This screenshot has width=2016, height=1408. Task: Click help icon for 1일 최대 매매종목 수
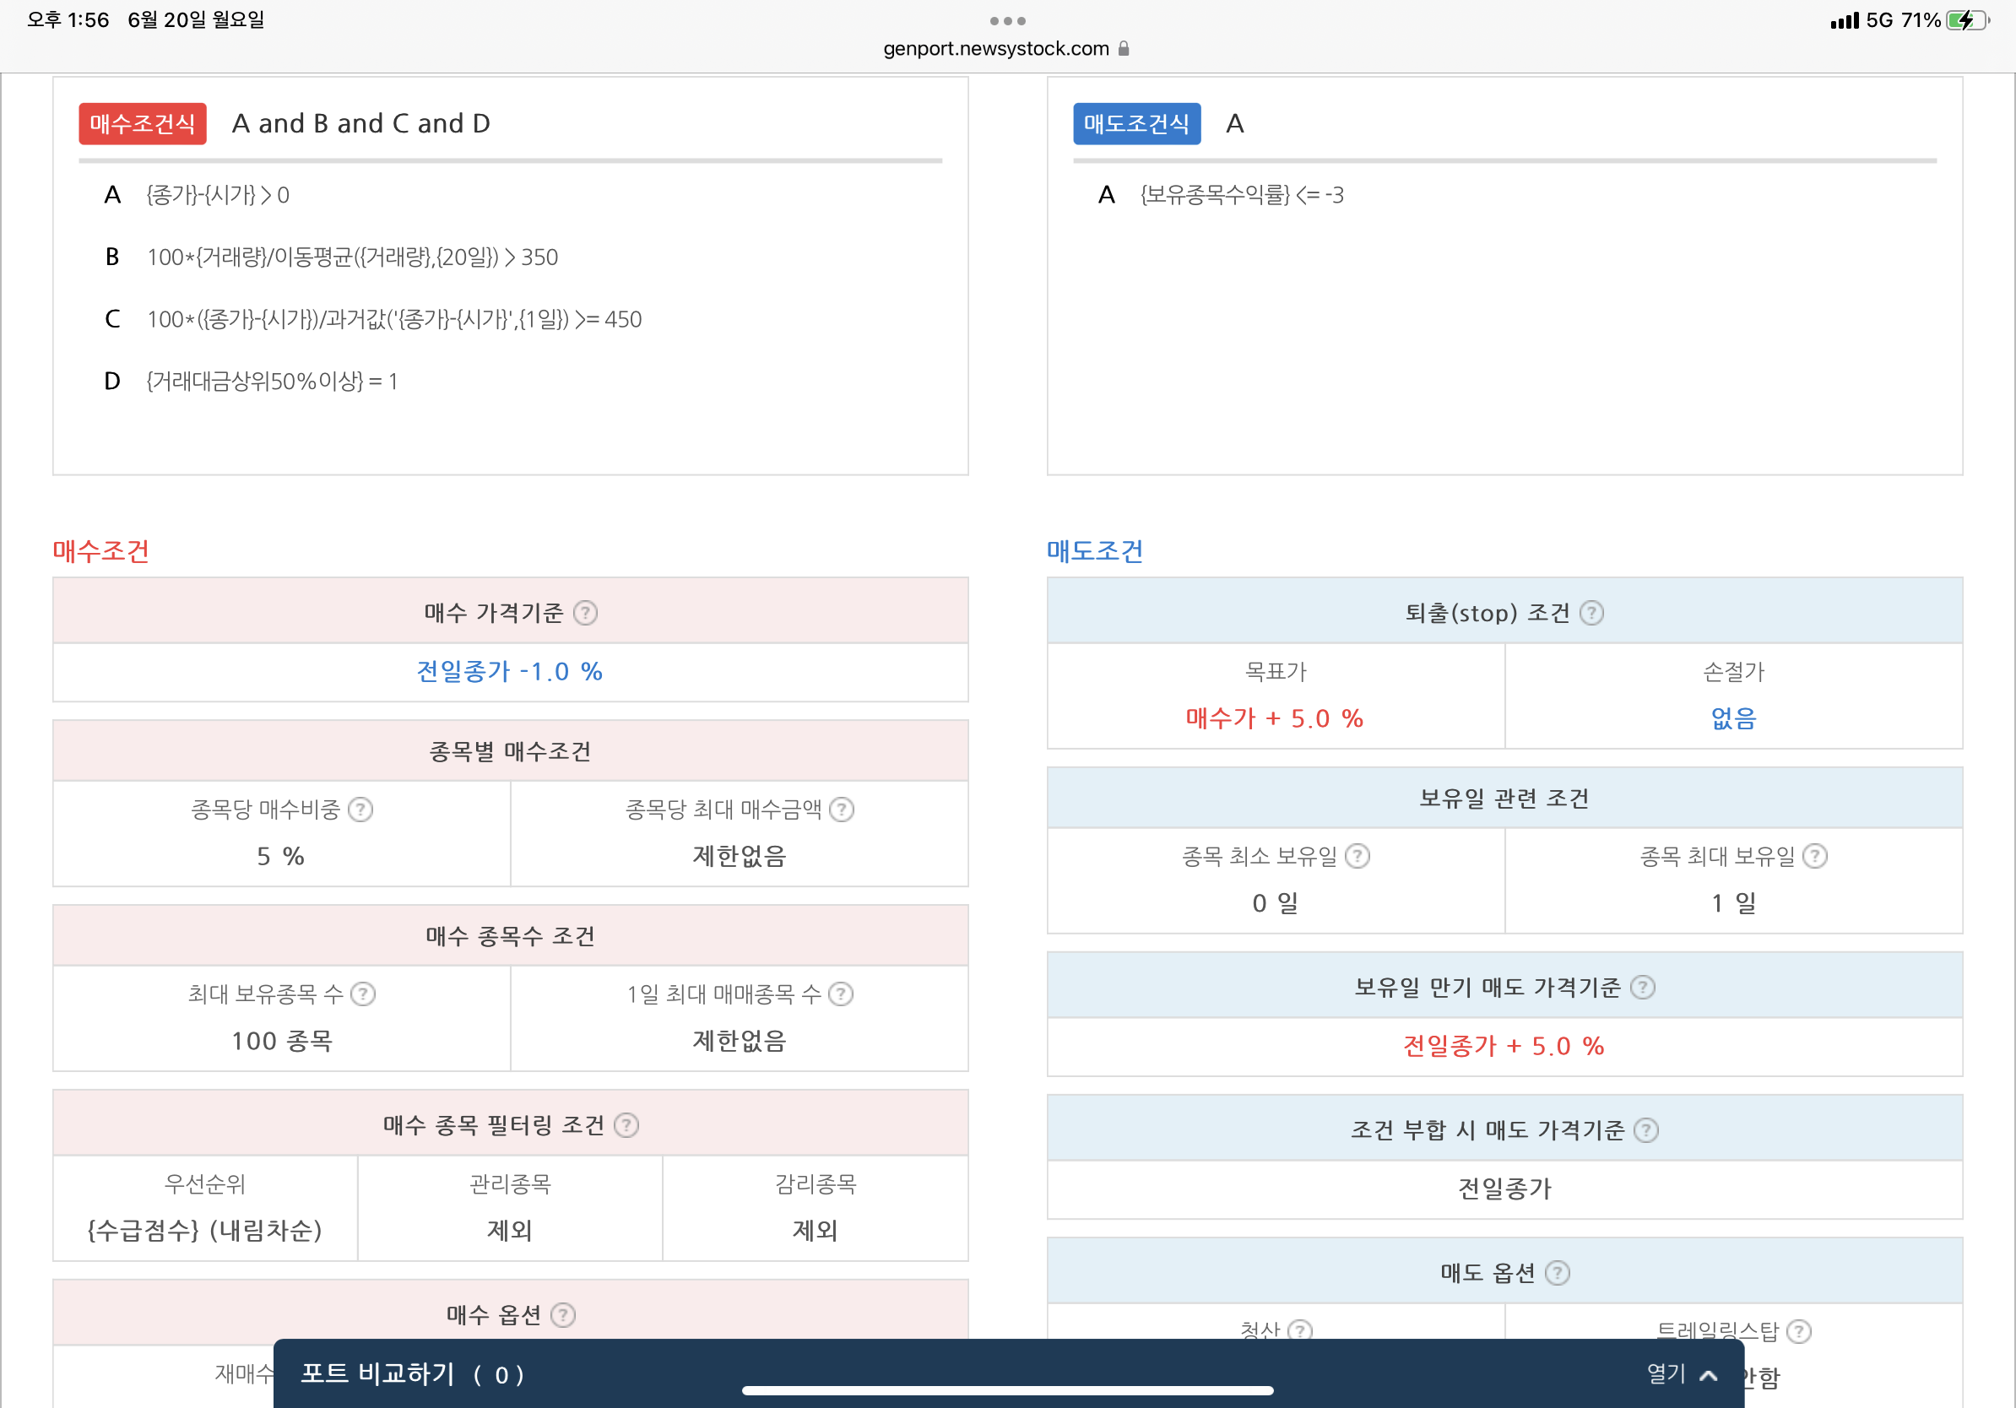(x=841, y=994)
